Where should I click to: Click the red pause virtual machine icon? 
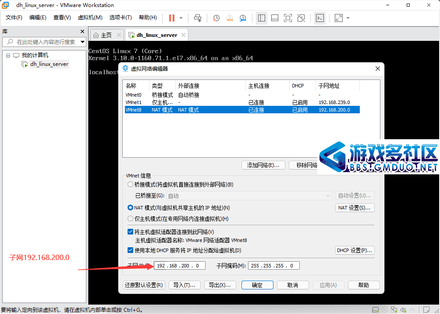(x=172, y=18)
